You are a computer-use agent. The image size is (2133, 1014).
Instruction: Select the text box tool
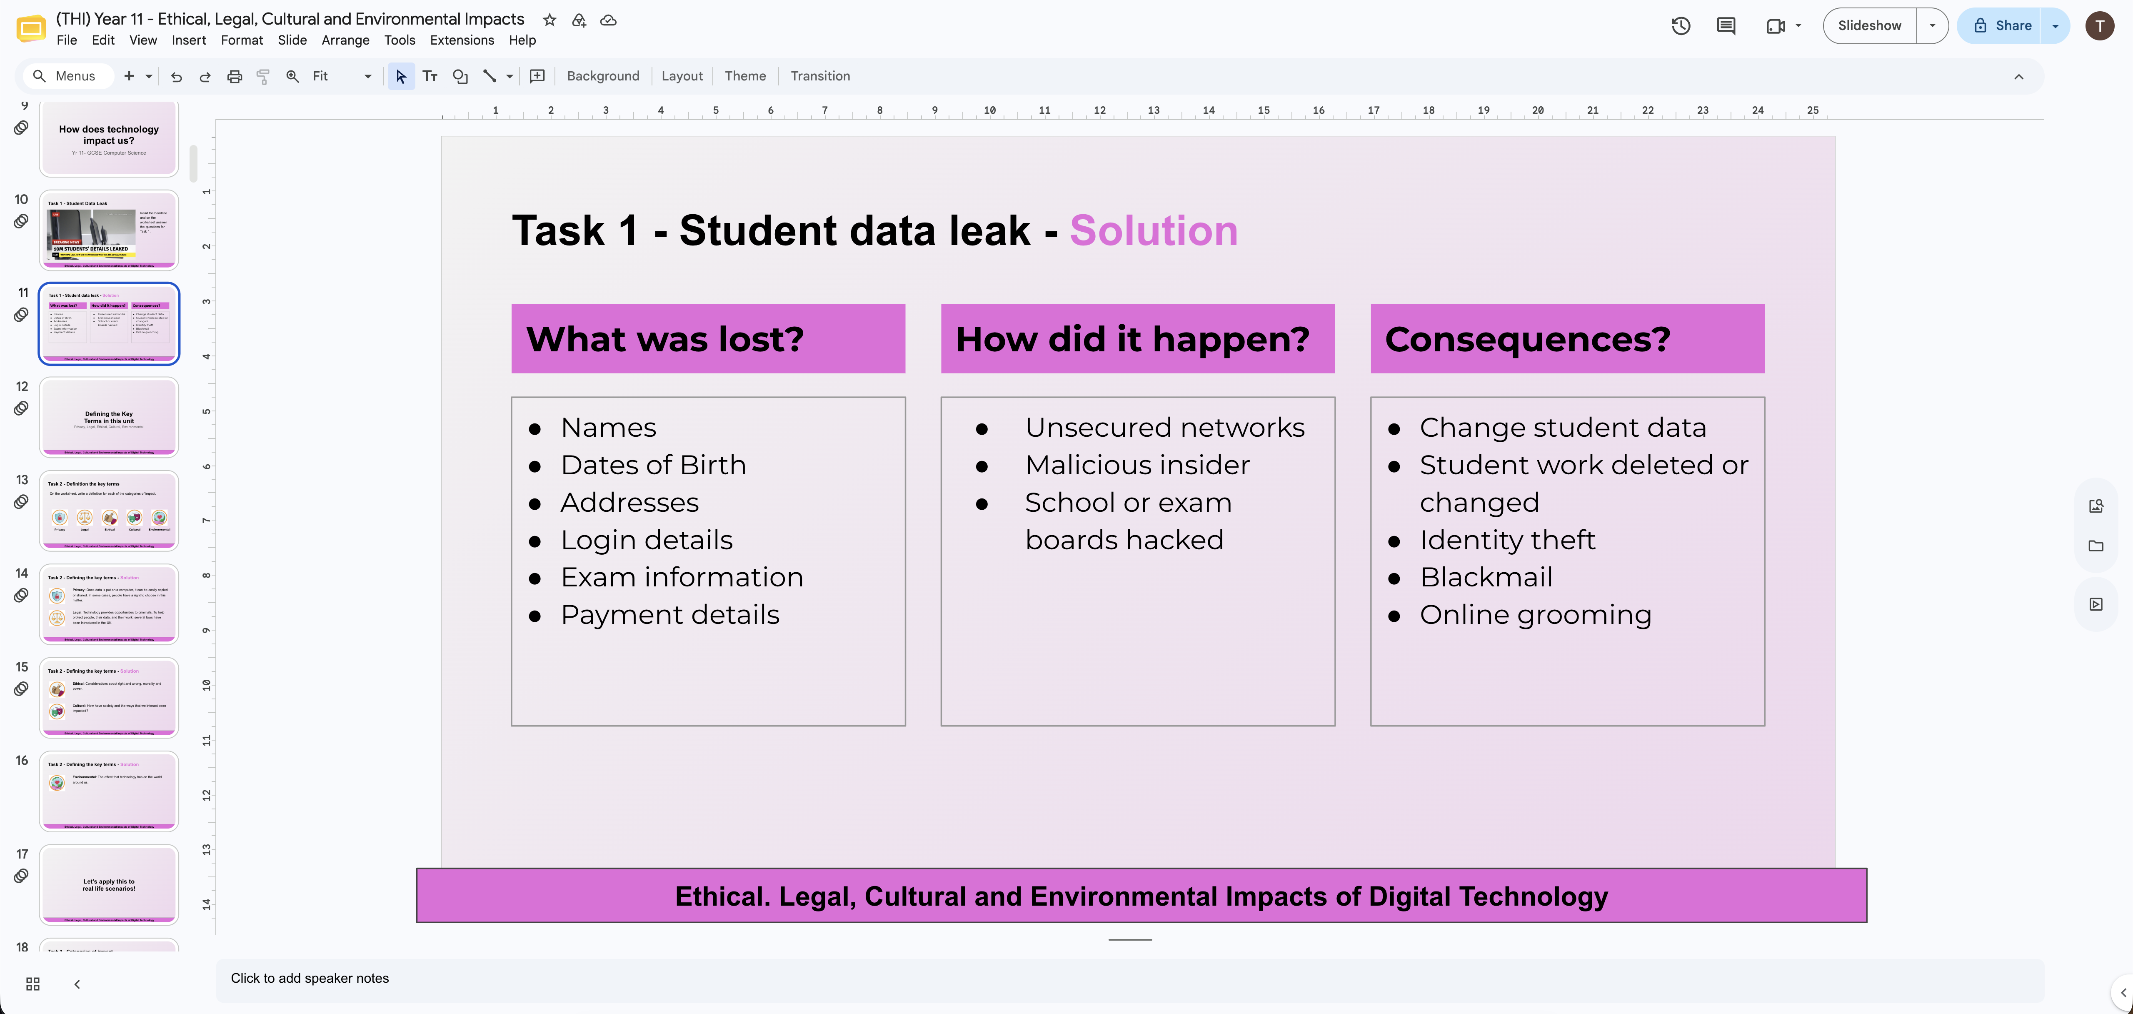[430, 76]
